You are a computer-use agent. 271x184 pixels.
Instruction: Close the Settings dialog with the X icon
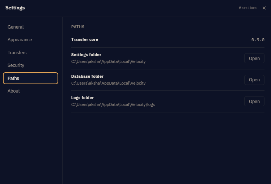[264, 8]
